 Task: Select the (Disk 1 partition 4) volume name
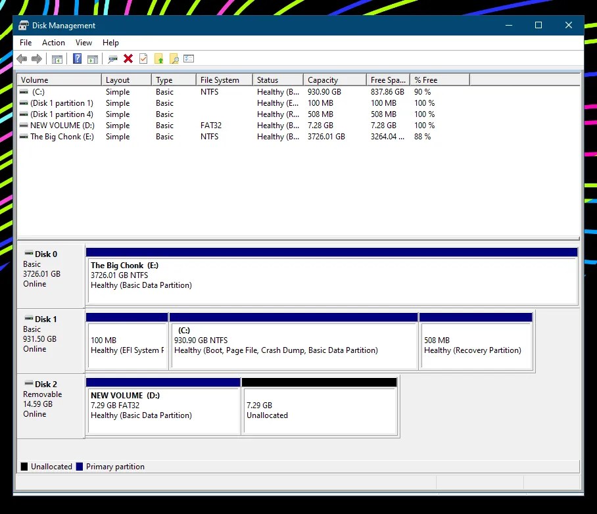[62, 114]
